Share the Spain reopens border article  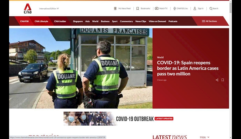(217, 80)
